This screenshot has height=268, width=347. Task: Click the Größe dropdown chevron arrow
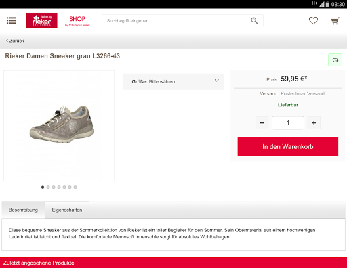pos(217,81)
